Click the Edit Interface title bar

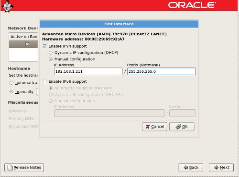119,24
